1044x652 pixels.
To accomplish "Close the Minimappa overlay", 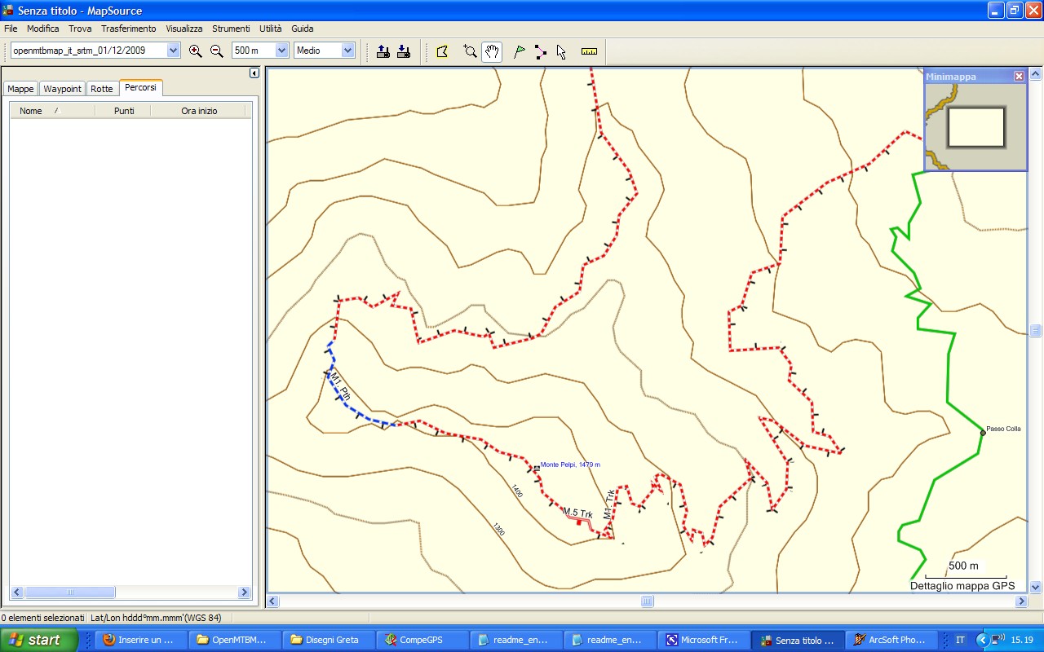I will point(1019,76).
